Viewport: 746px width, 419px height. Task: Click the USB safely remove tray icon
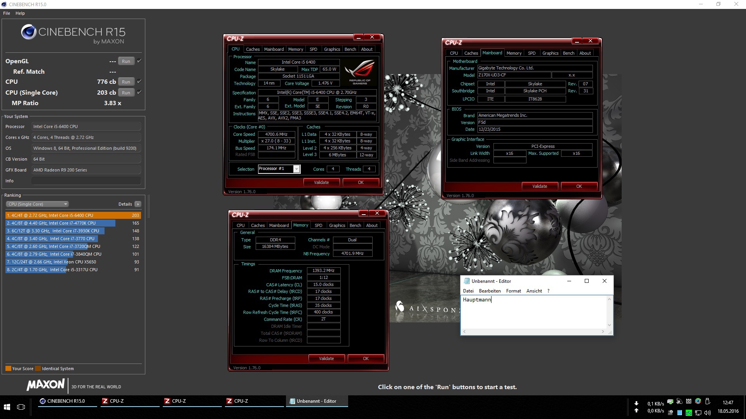(x=708, y=402)
